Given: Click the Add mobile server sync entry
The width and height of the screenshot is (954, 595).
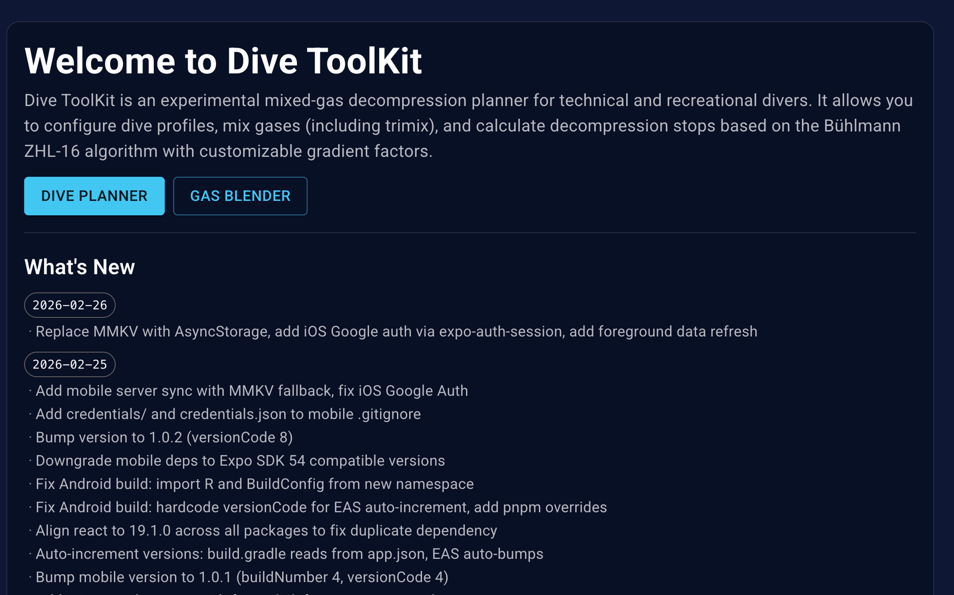Looking at the screenshot, I should tap(252, 391).
